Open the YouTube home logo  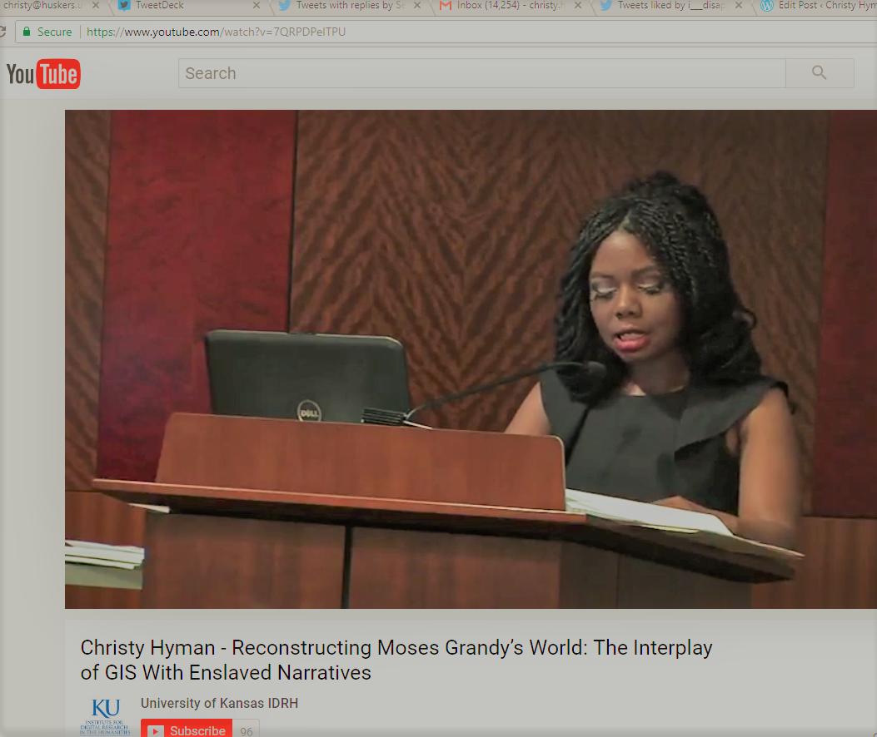[x=43, y=74]
